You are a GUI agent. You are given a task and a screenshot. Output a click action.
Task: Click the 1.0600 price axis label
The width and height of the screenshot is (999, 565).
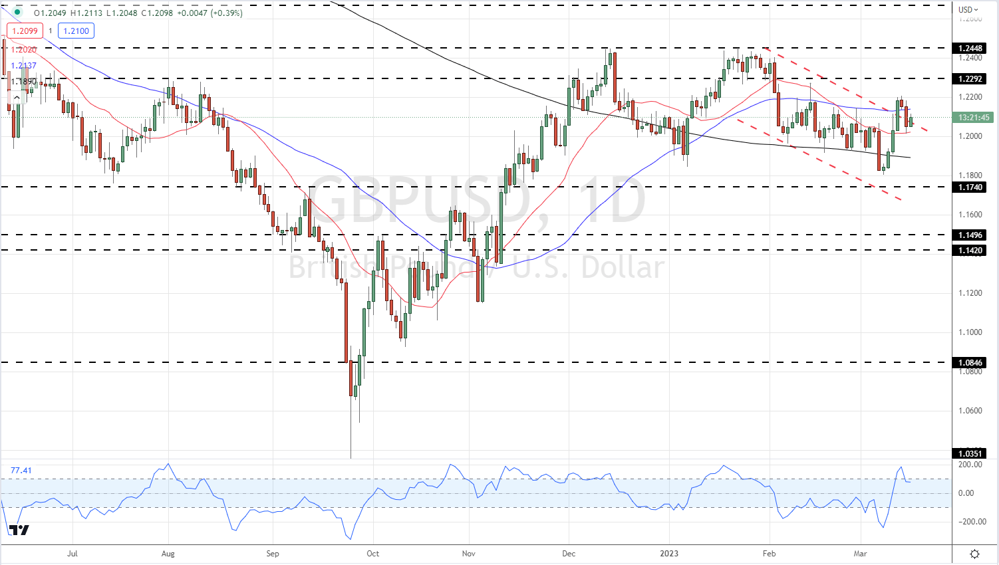(970, 411)
